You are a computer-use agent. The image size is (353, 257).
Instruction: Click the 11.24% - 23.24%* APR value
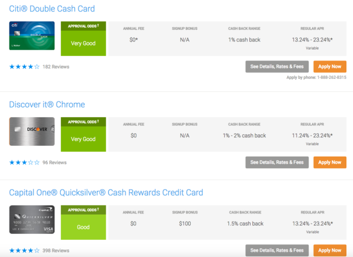[312, 136]
